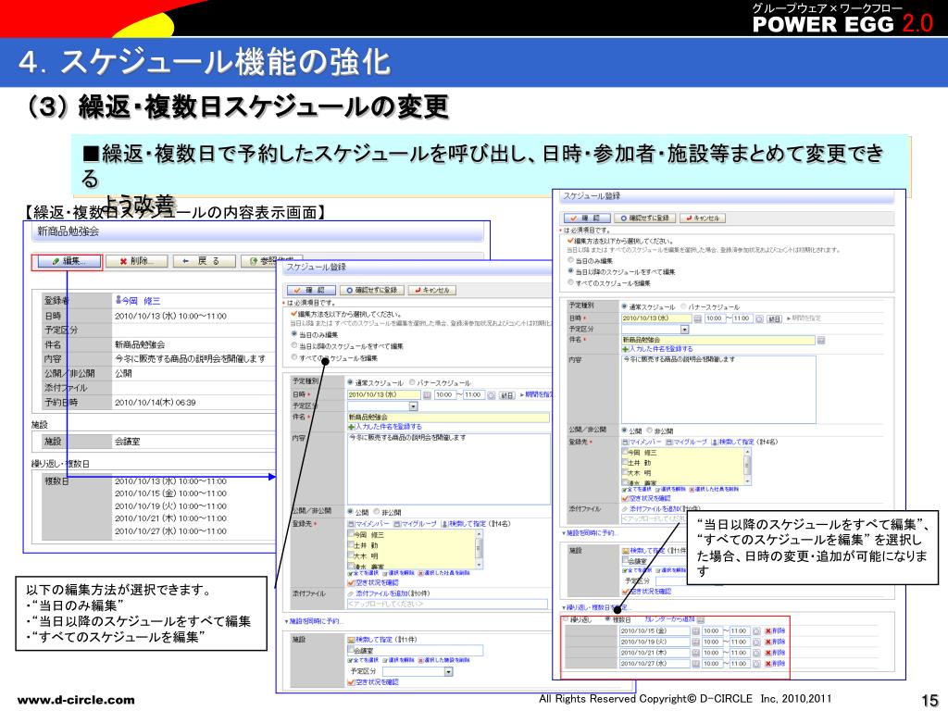Select 当日以降のスケジュールをすべて編集 radio in rear window
The image size is (948, 711).
click(295, 346)
